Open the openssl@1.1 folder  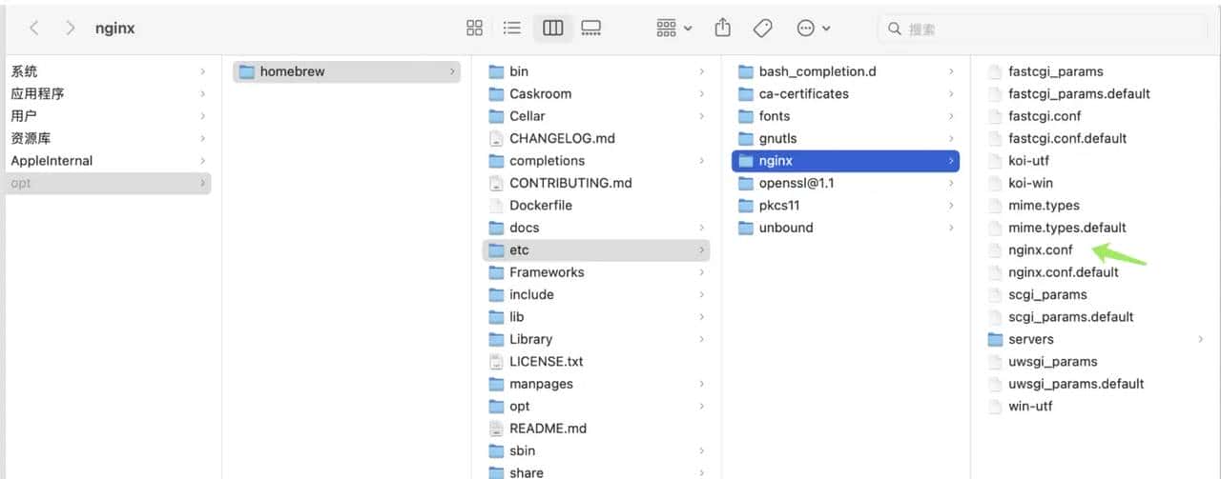pos(796,183)
